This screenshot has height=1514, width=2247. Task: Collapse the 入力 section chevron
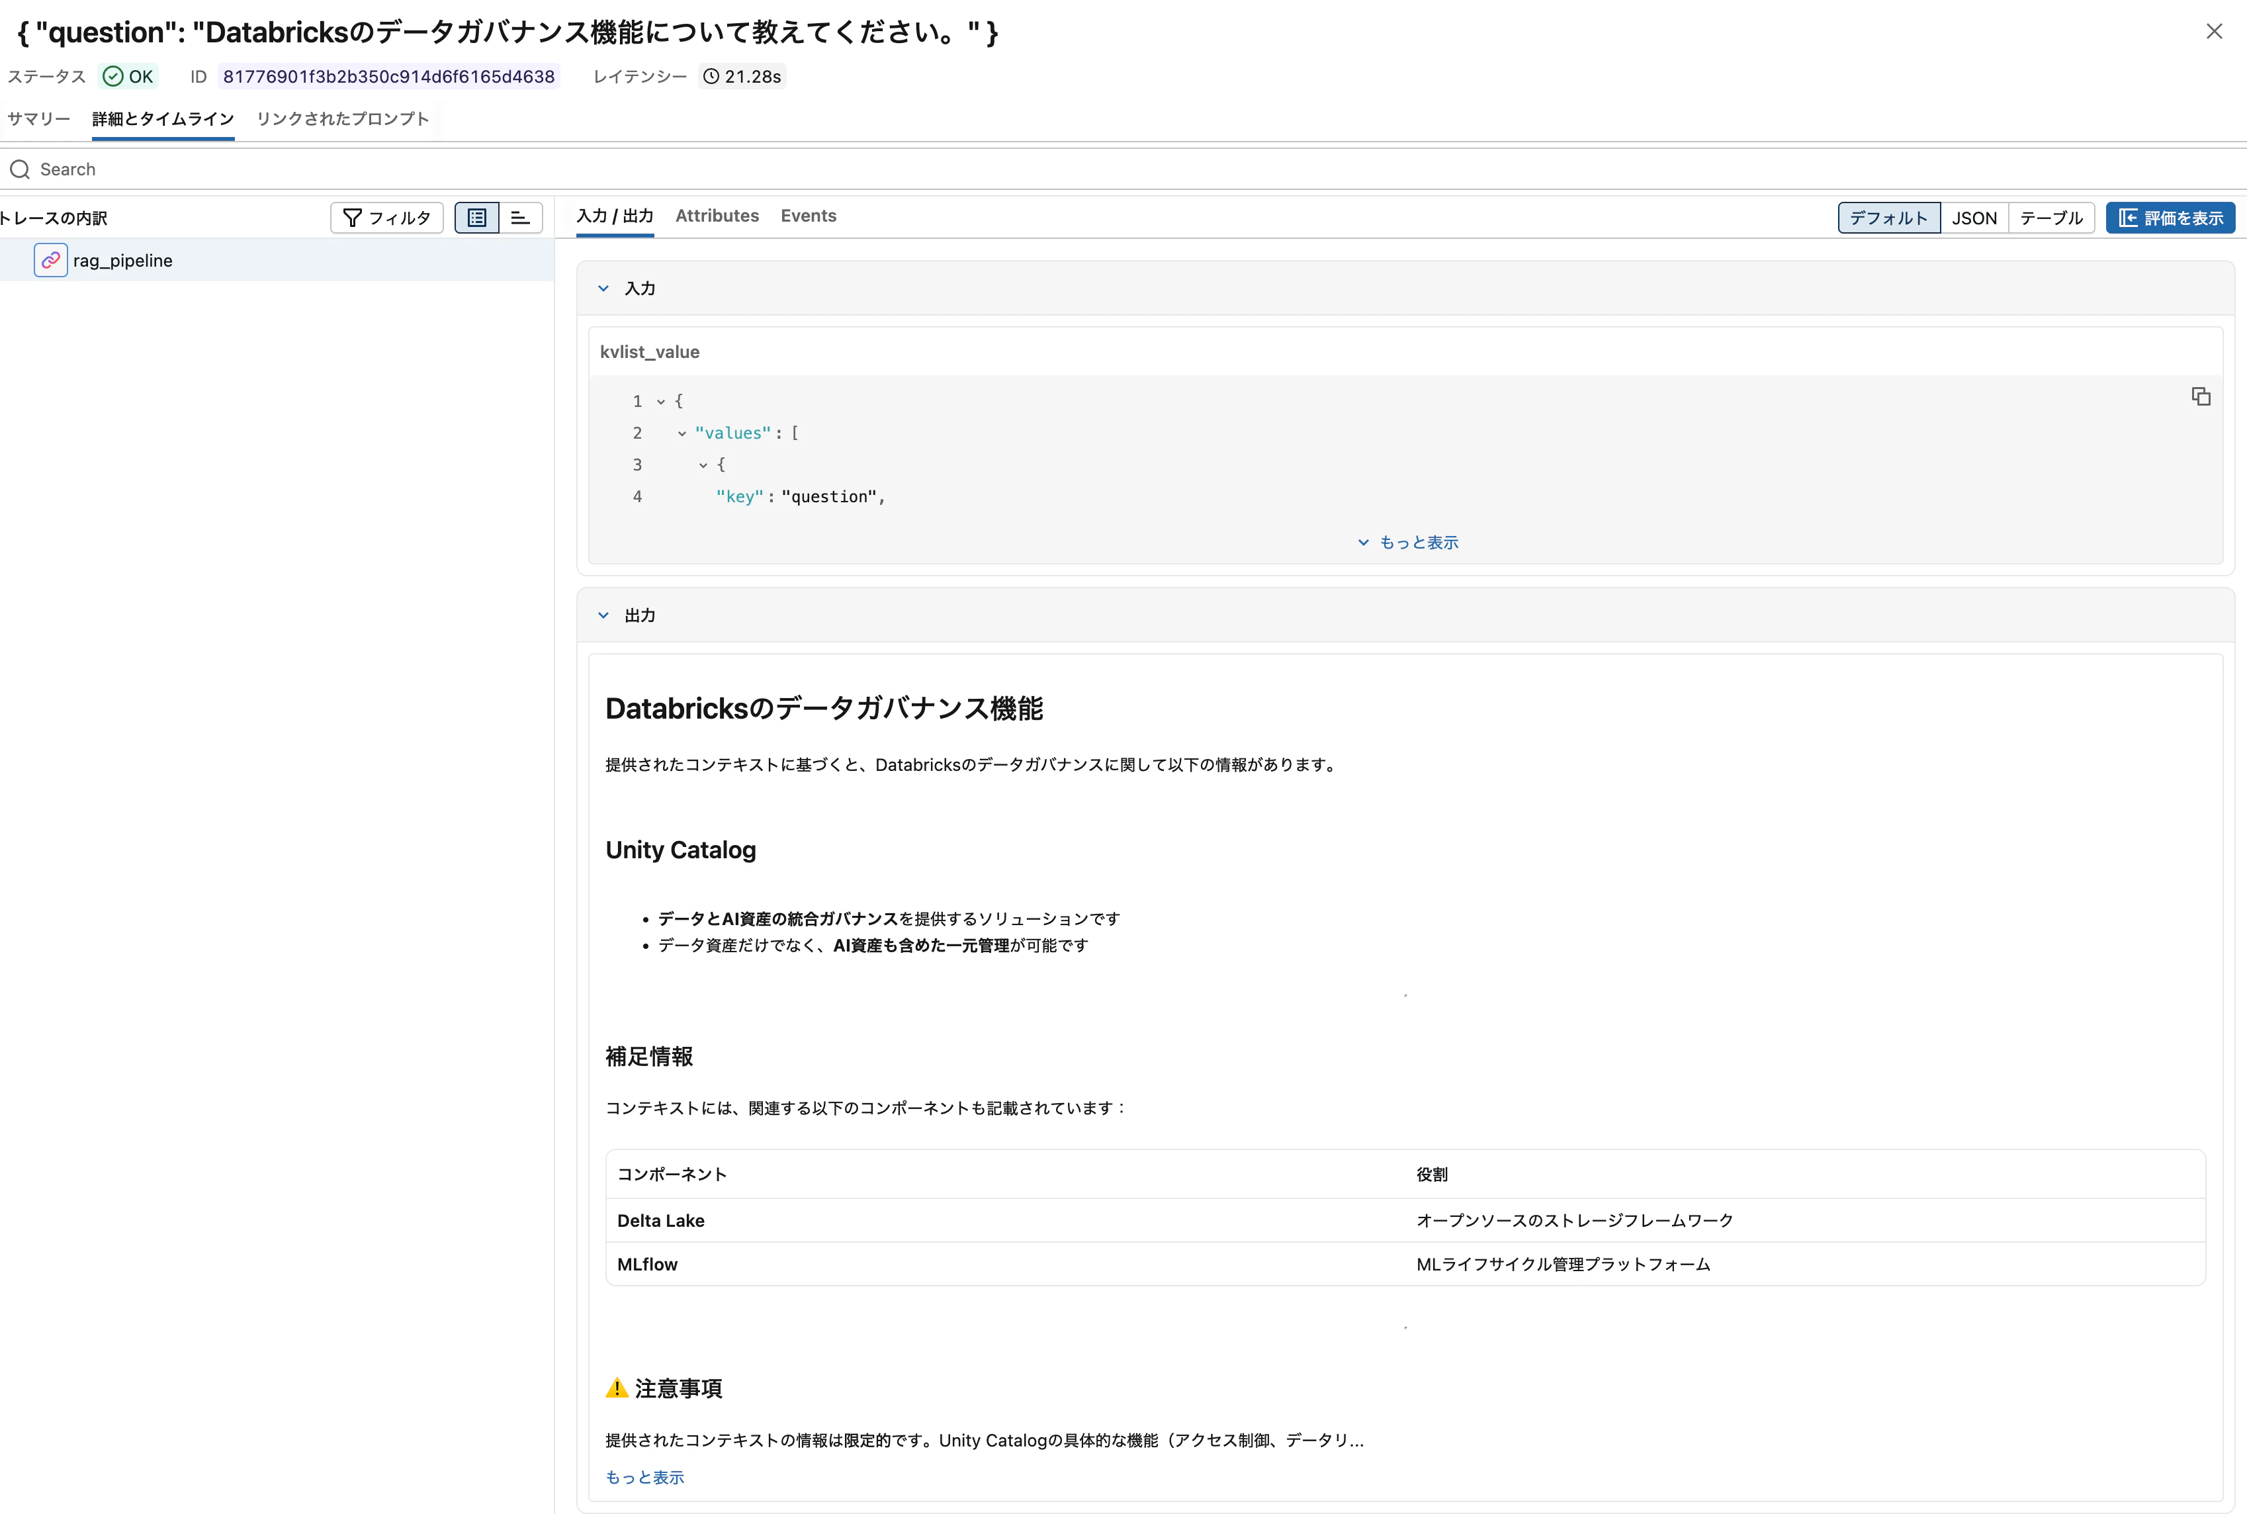coord(604,288)
